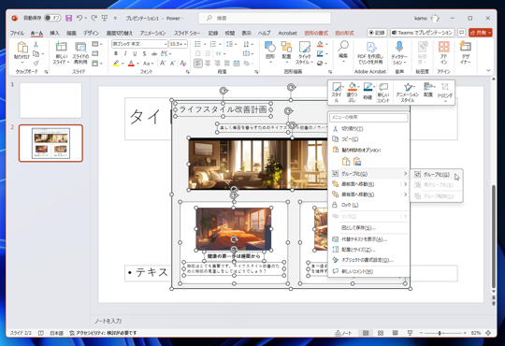Toggle Align Left paragraph button

point(197,64)
